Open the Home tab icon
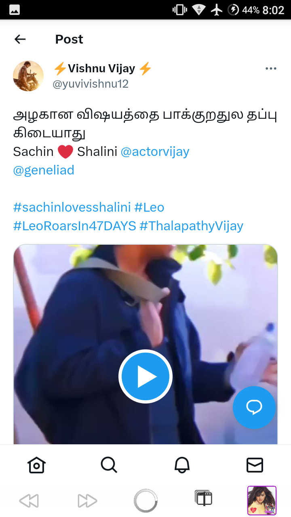The height and width of the screenshot is (517, 291). point(36,465)
